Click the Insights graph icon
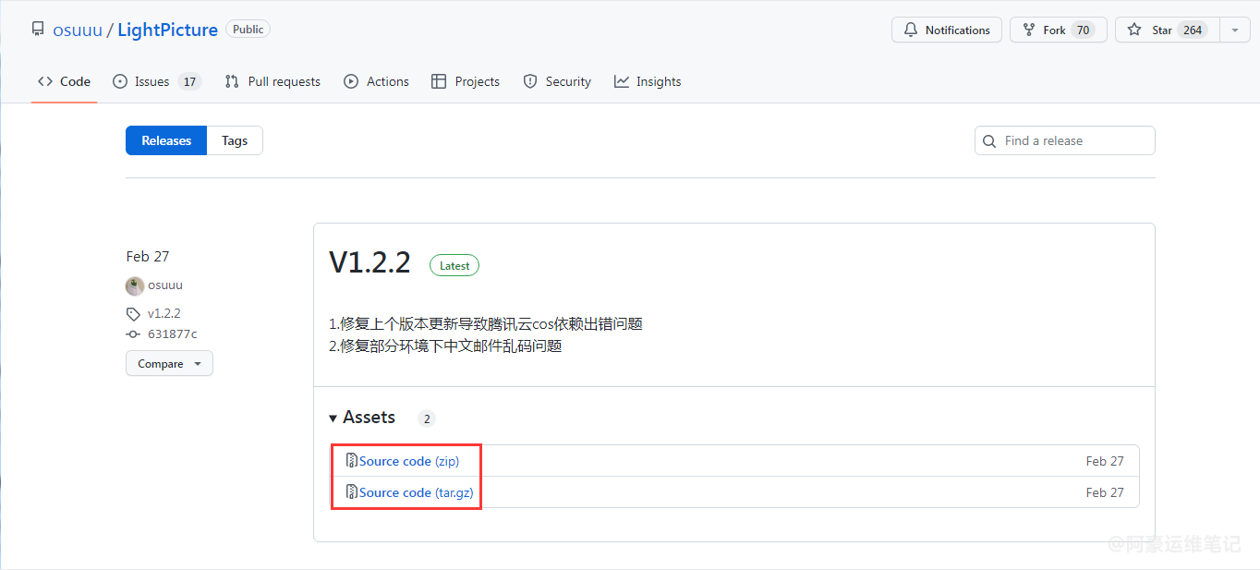This screenshot has width=1260, height=570. click(622, 81)
